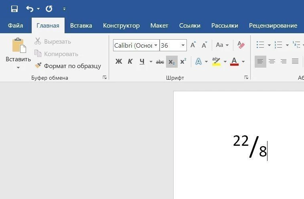Open the Рассылки tab
The height and width of the screenshot is (199, 304).
(225, 26)
